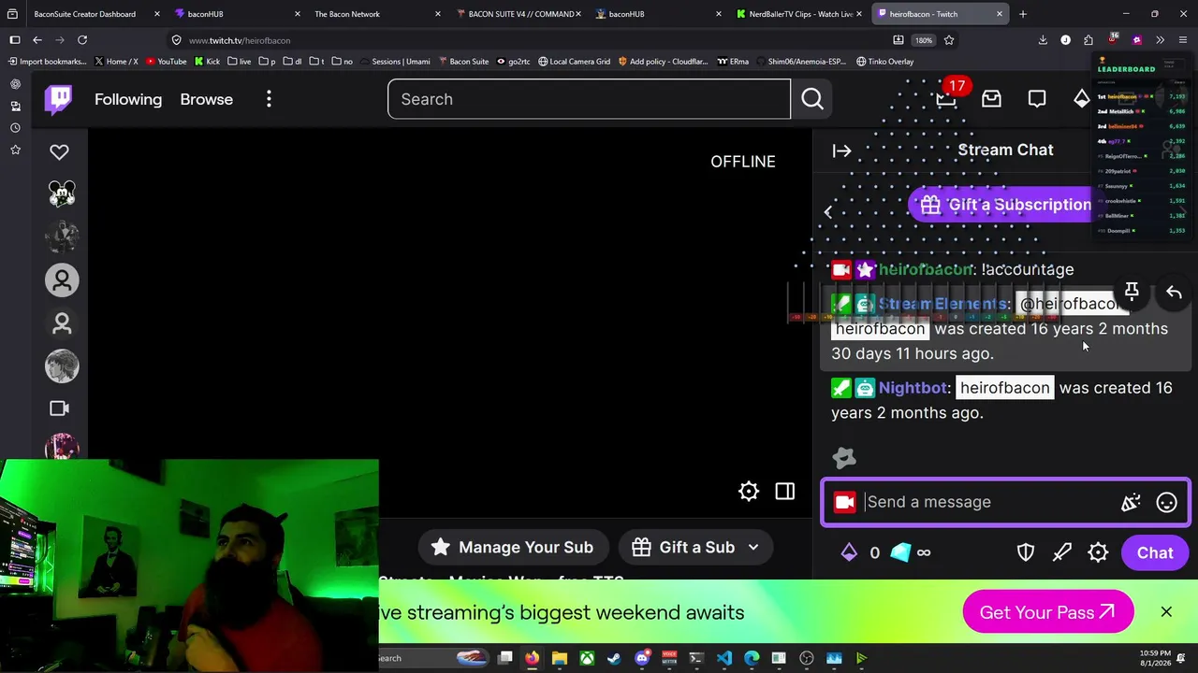The height and width of the screenshot is (673, 1198).
Task: Open the Firefox taskbar icon
Action: (x=532, y=658)
